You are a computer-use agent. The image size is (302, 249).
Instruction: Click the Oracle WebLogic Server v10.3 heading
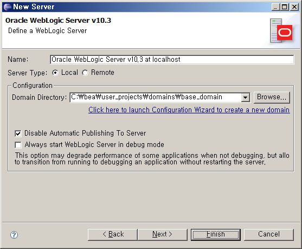tap(58, 21)
